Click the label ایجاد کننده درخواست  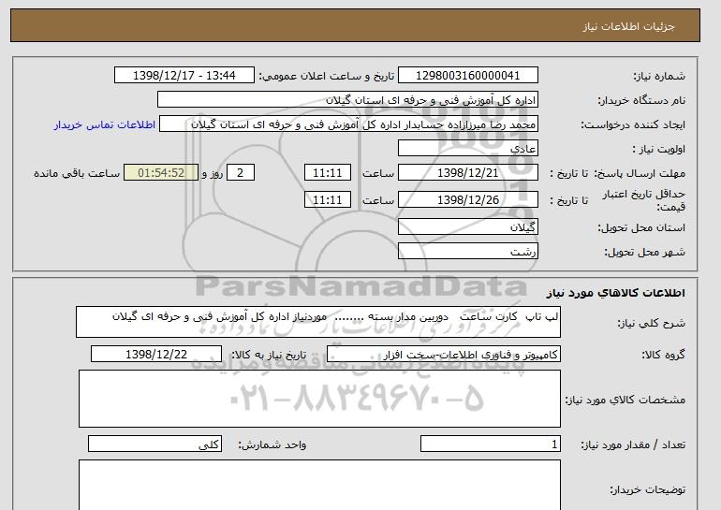tap(633, 125)
